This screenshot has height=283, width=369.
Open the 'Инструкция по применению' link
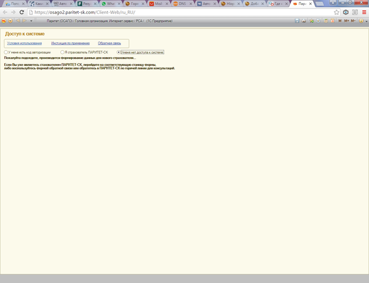(70, 43)
